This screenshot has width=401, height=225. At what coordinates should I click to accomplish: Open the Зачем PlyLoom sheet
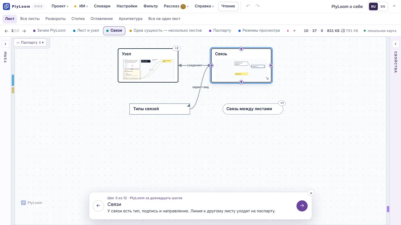tap(49, 31)
